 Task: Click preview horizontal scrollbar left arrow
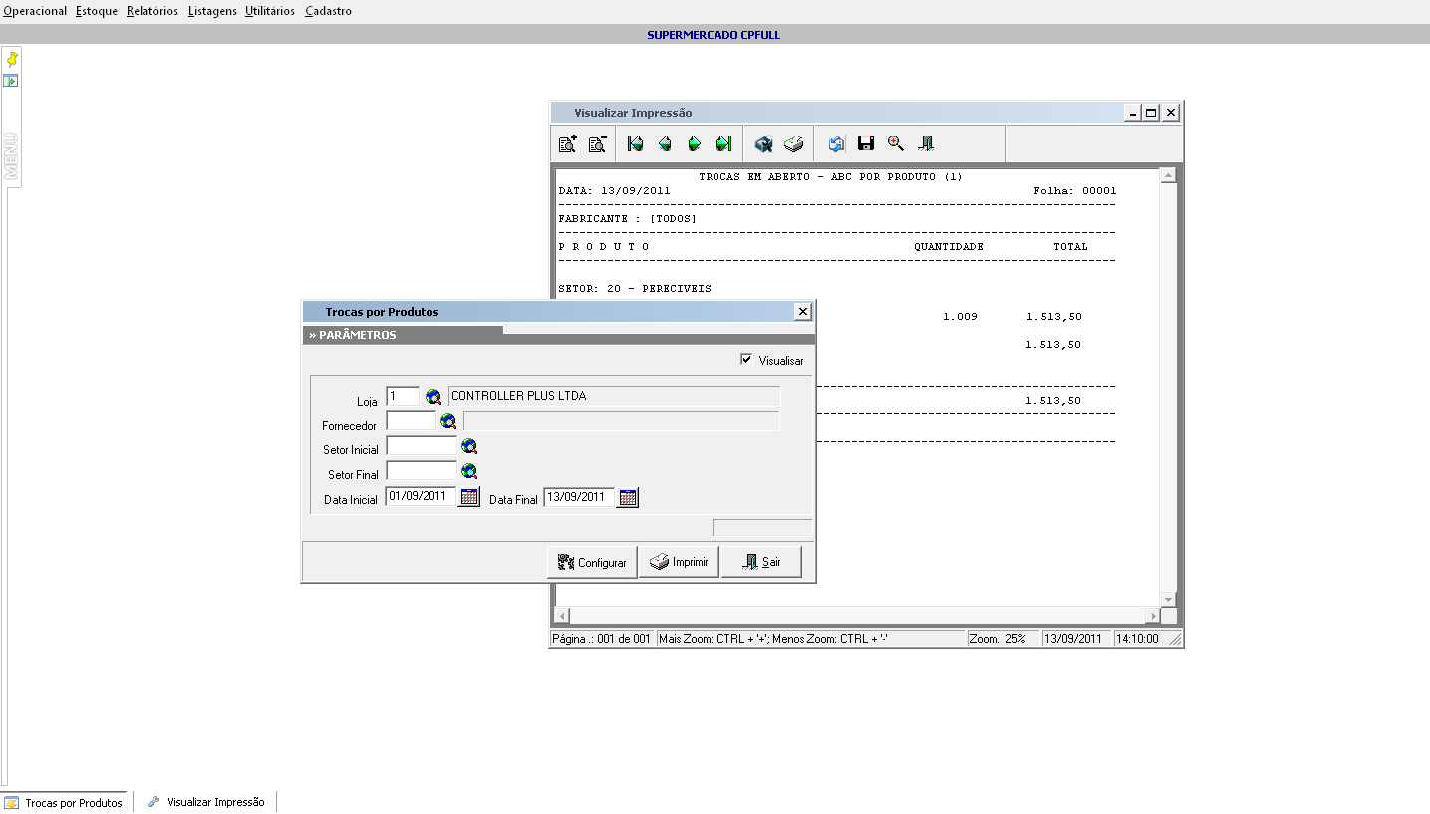562,616
